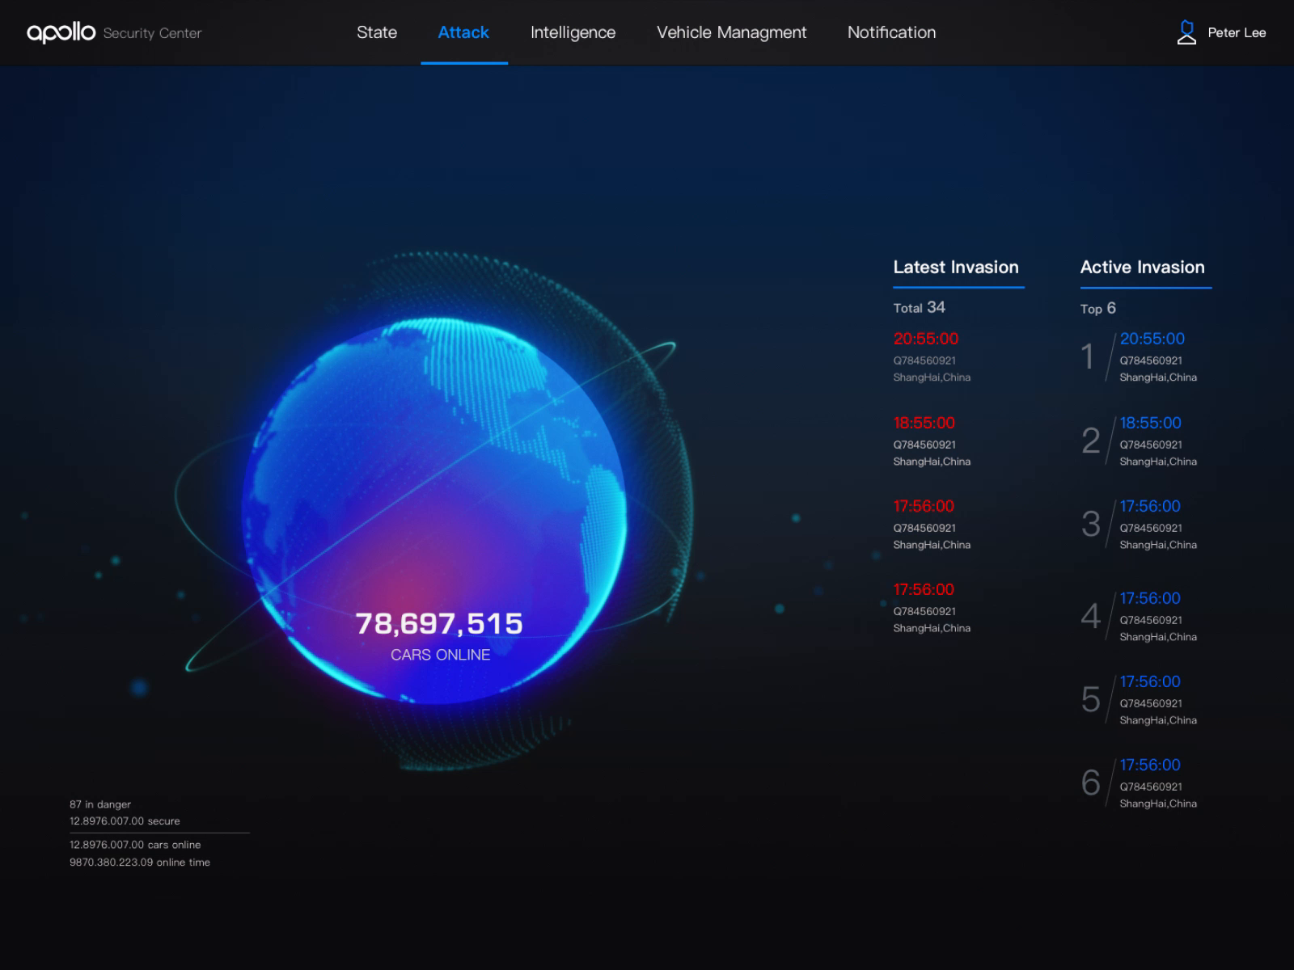Image resolution: width=1294 pixels, height=970 pixels.
Task: Click rank number 4 in Active Invasion
Action: pos(1091,616)
